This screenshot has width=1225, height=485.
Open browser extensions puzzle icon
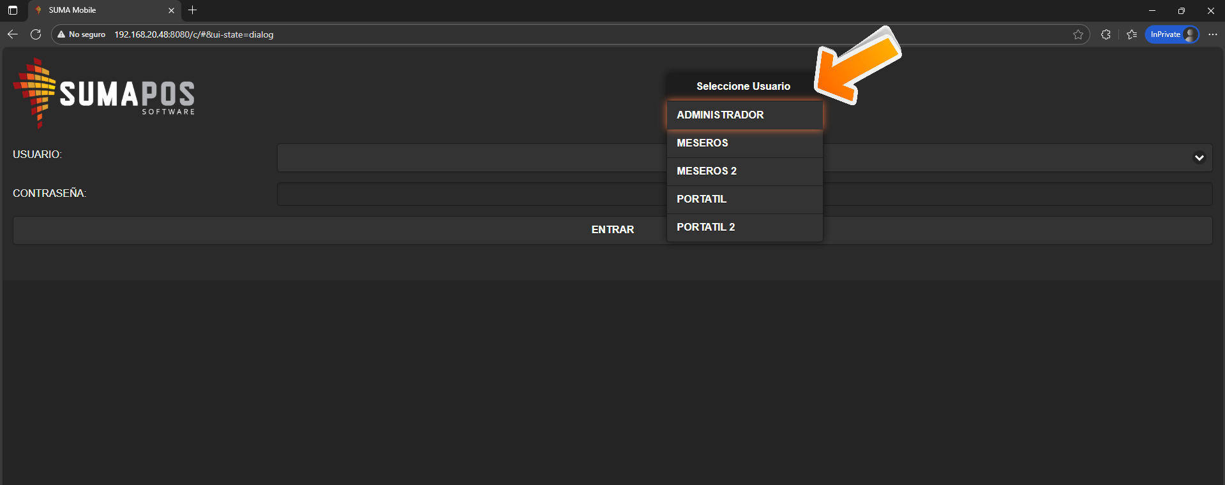(1106, 34)
